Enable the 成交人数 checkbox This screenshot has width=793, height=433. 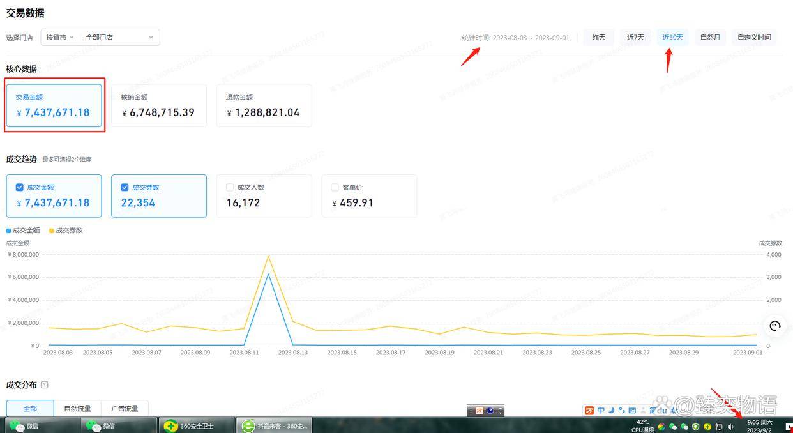(230, 188)
